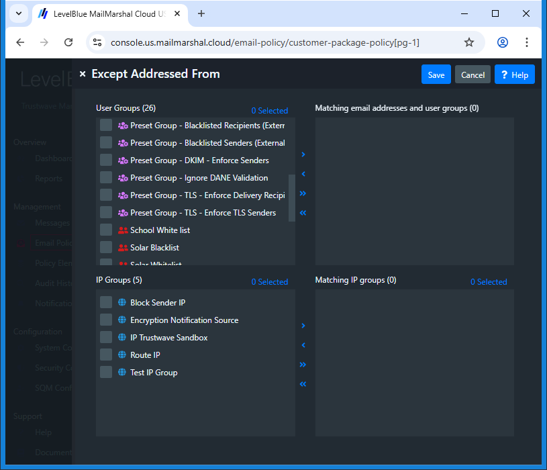Click TLS - Enforce Delivery Recipients group icon
This screenshot has width=547, height=470.
[x=123, y=195]
